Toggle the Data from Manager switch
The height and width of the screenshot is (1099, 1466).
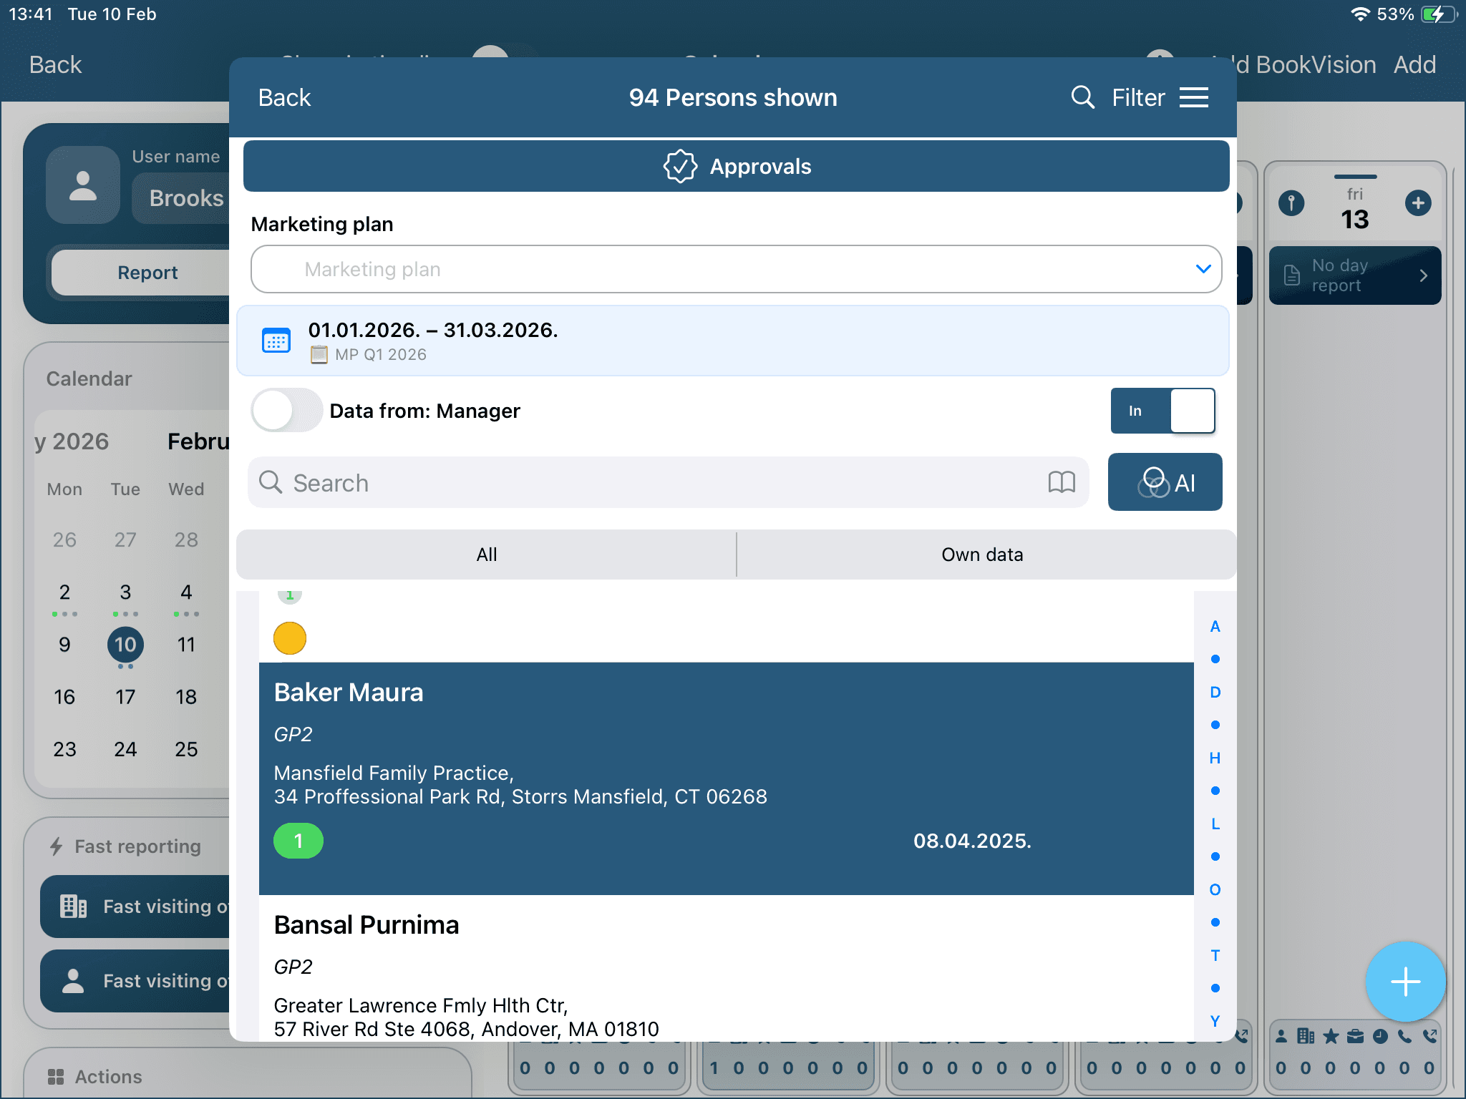286,411
